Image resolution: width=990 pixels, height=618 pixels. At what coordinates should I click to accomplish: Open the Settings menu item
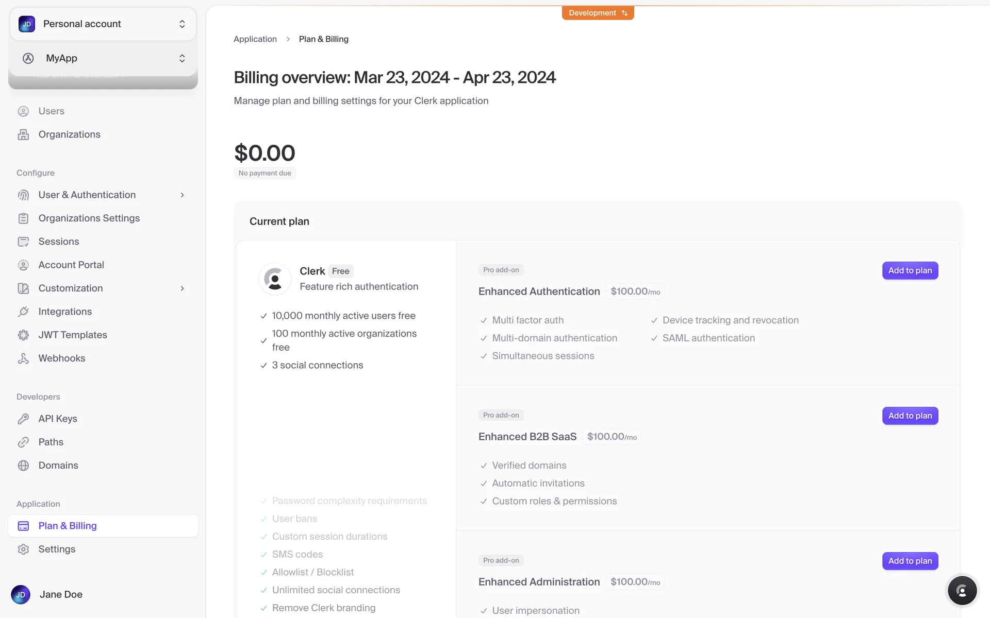point(57,549)
